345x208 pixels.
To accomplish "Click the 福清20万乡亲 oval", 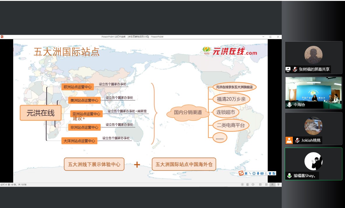I will coord(231,99).
